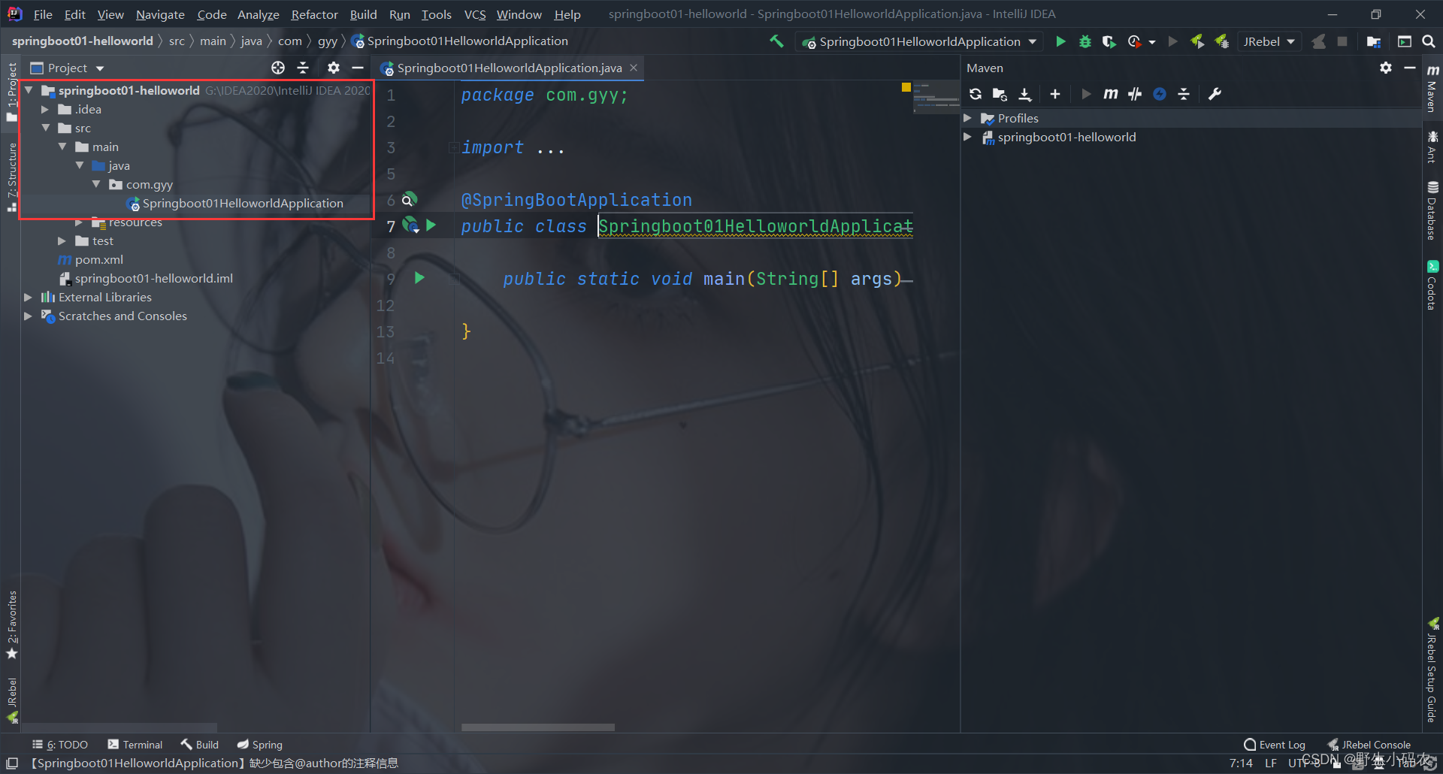Viewport: 1443px width, 774px height.
Task: Open the Build tool window
Action: 200,745
